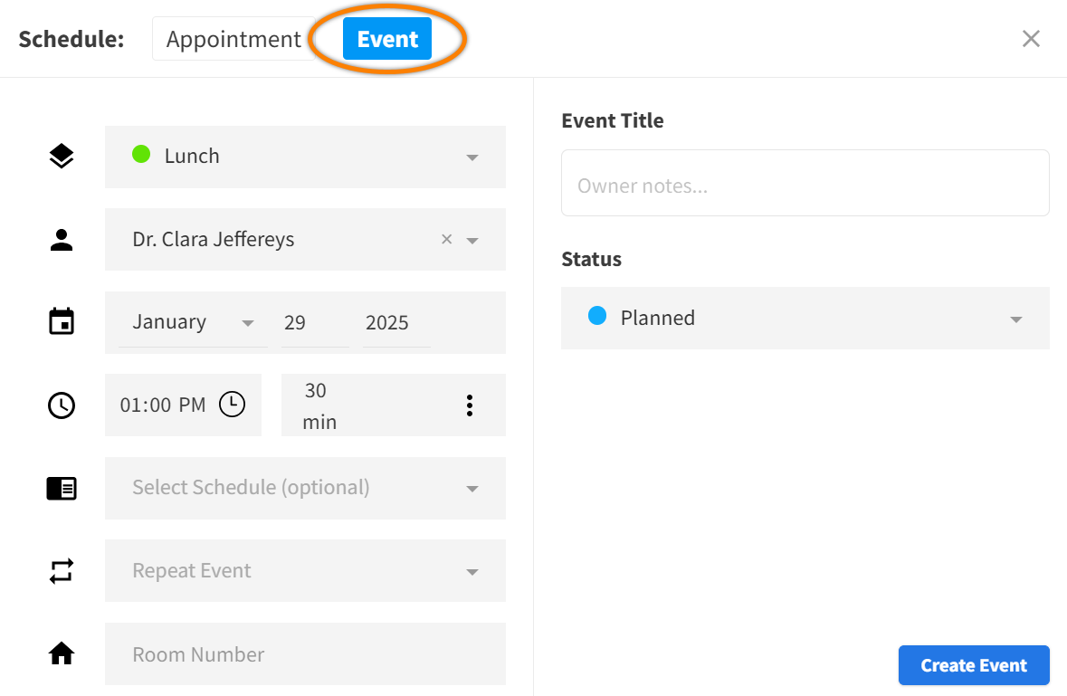Click the Event Title owner notes field
Screen dimensions: 1067x696
[805, 184]
